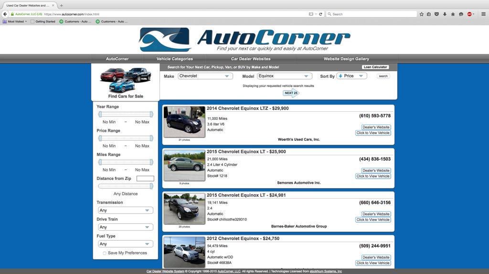Open the Website Design Gallery menu
Viewport: 489px width, 274px height.
coord(346,59)
